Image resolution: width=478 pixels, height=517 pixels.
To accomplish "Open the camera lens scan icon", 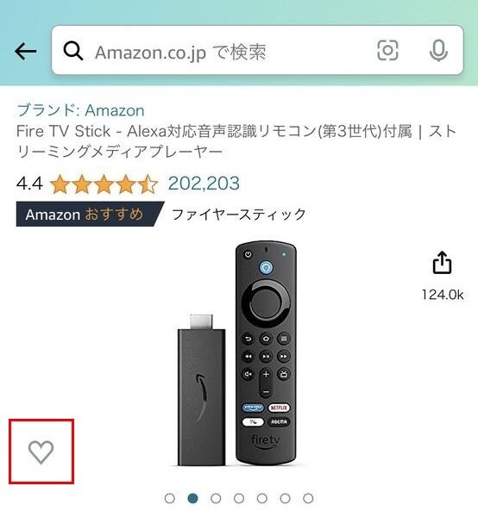I will pos(387,51).
